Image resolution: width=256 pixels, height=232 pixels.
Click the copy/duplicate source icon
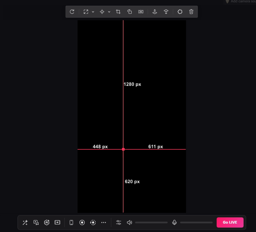[x=129, y=12]
